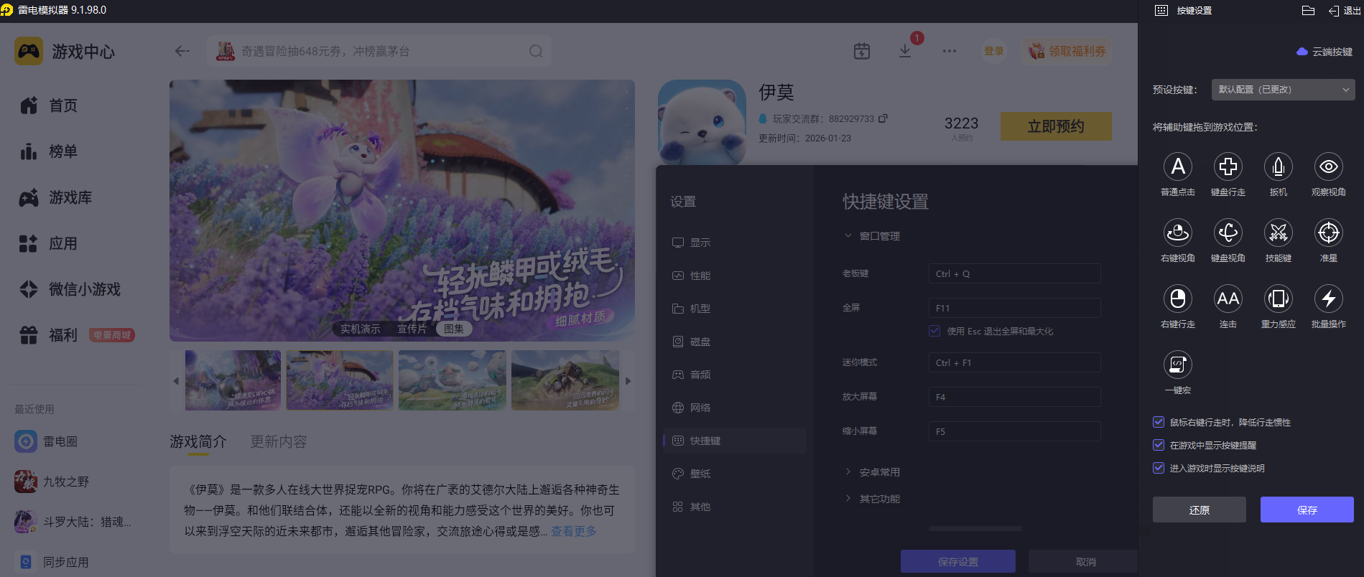Screen dimensions: 1364x577
Task: Select the 观察视角 eye icon
Action: 1328,166
